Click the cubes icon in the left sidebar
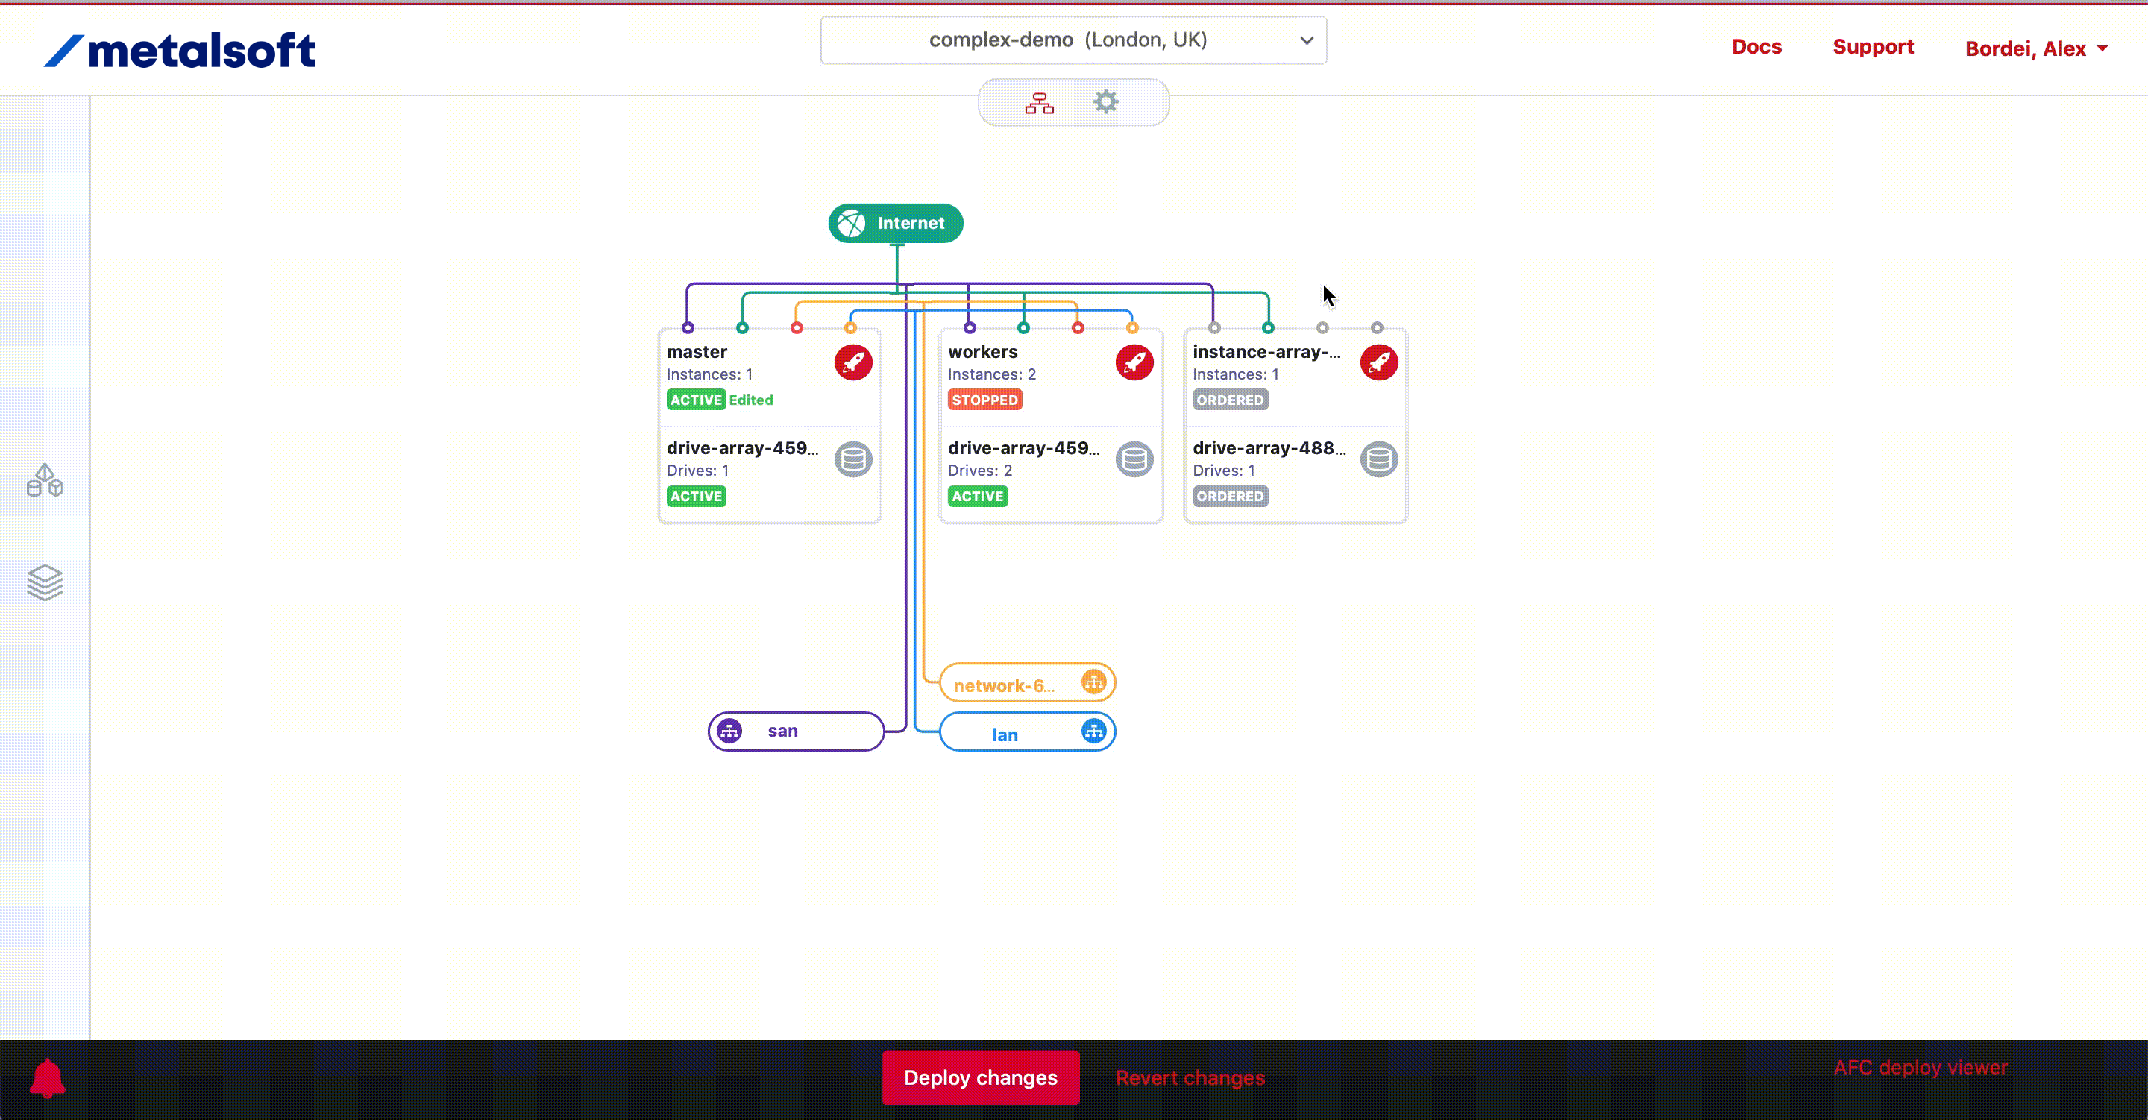 pos(45,481)
